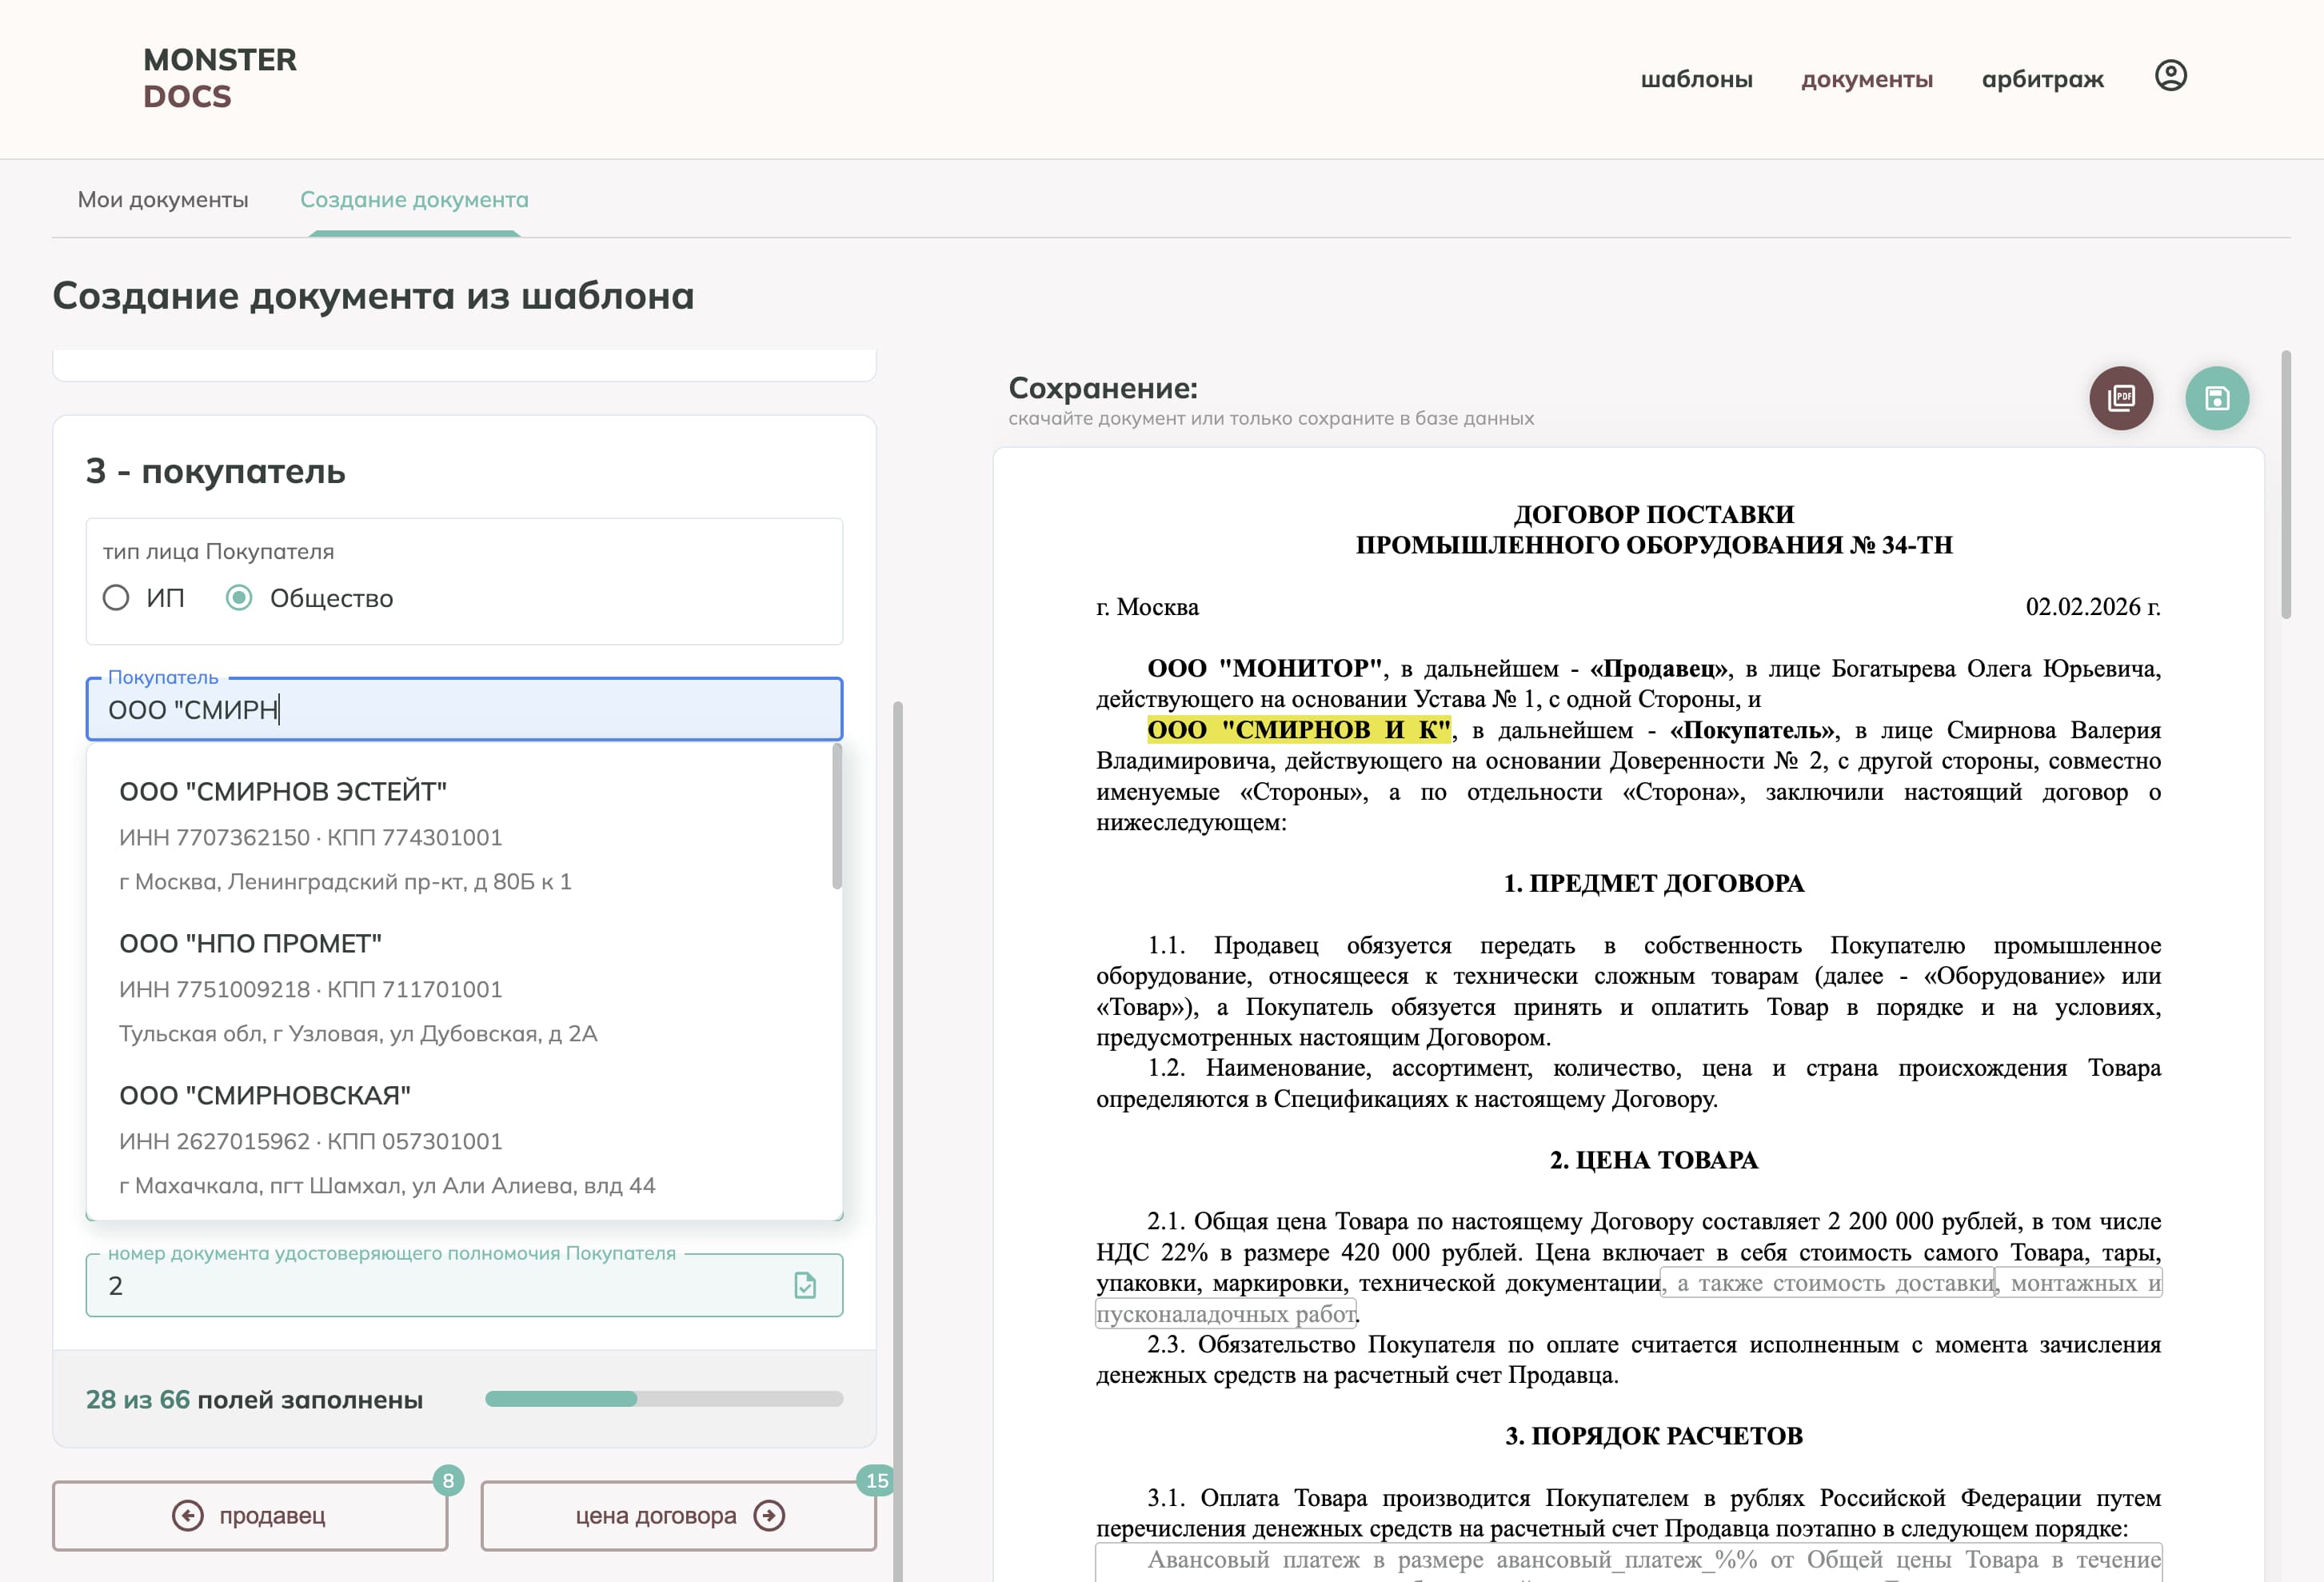The image size is (2324, 1582).
Task: Open the user account profile icon
Action: click(2170, 76)
